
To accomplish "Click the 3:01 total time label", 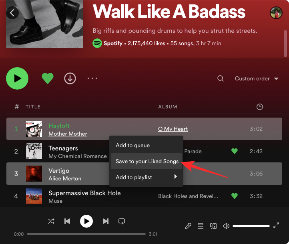I will click(153, 234).
